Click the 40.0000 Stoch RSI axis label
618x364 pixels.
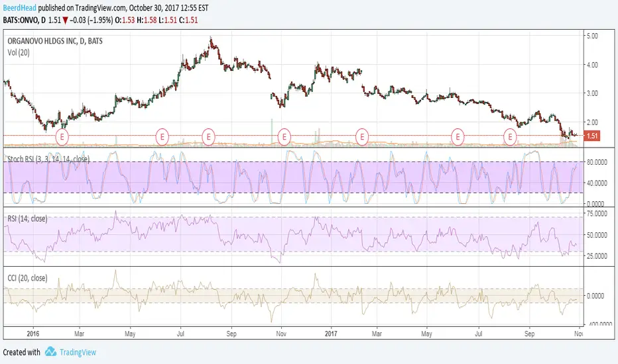coord(597,183)
